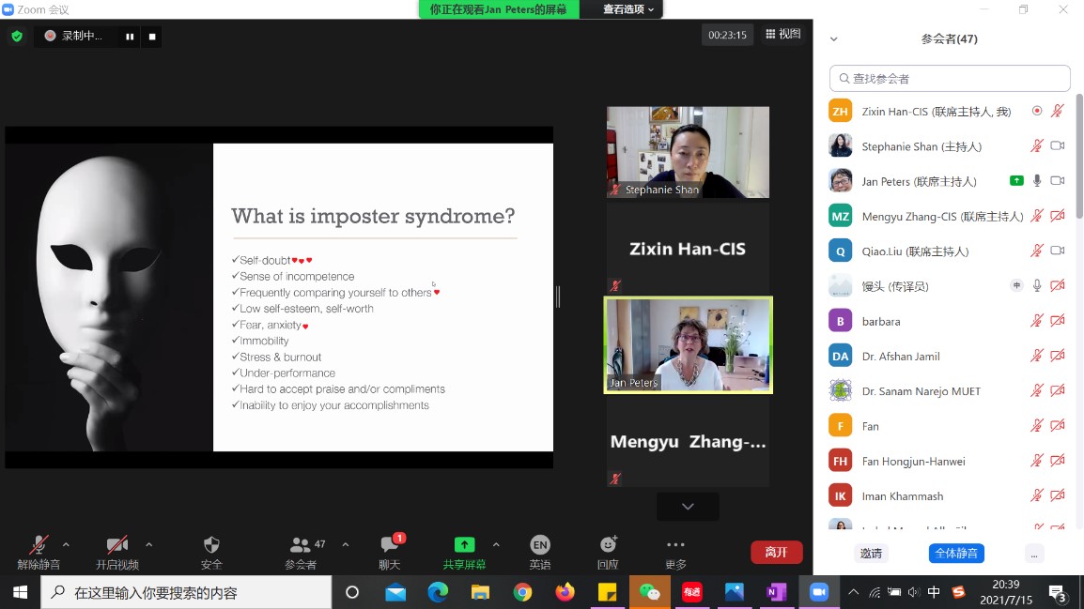This screenshot has height=609, width=1084.
Task: Expand the audio options arrow beside microphone
Action: [66, 544]
